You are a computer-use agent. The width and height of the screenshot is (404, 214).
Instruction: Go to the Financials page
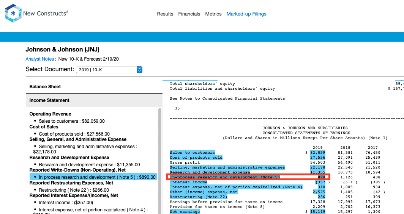[189, 14]
